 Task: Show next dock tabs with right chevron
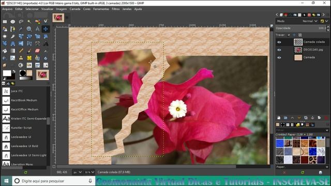(x=323, y=15)
